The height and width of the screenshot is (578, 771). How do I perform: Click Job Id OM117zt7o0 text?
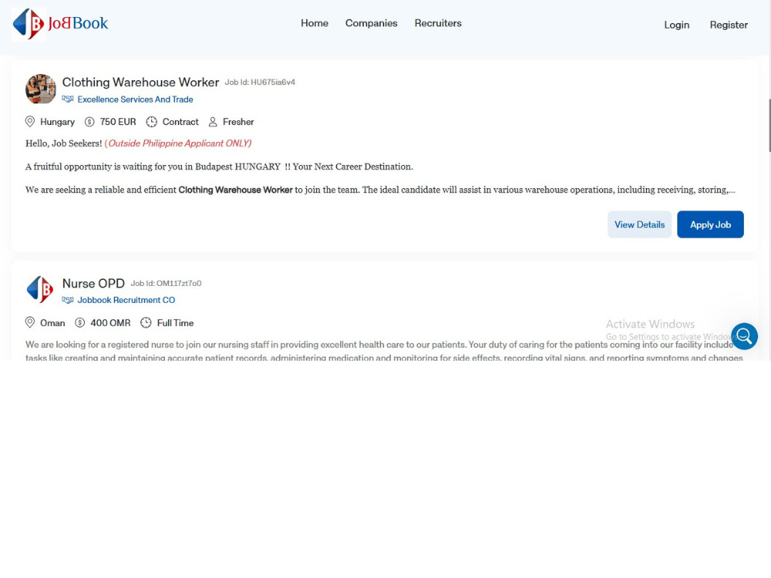point(167,283)
